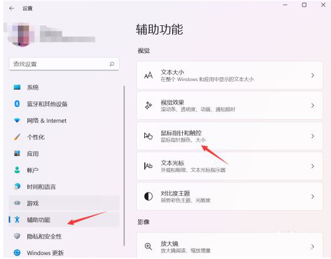Viewport: 331px width, 259px height.
Task: Click the 系统 monitor icon
Action: point(17,87)
